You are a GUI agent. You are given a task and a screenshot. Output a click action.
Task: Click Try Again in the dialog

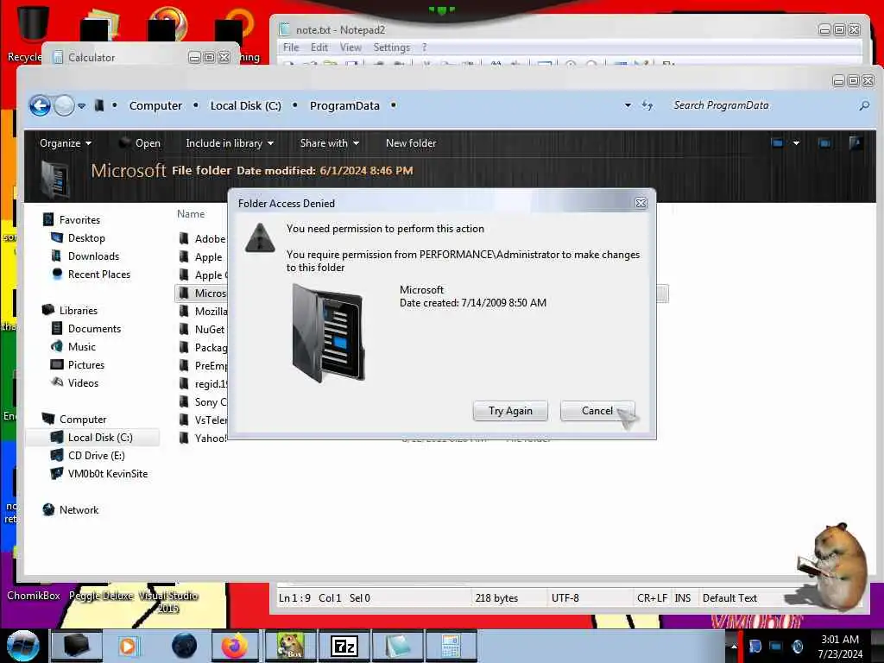click(510, 411)
